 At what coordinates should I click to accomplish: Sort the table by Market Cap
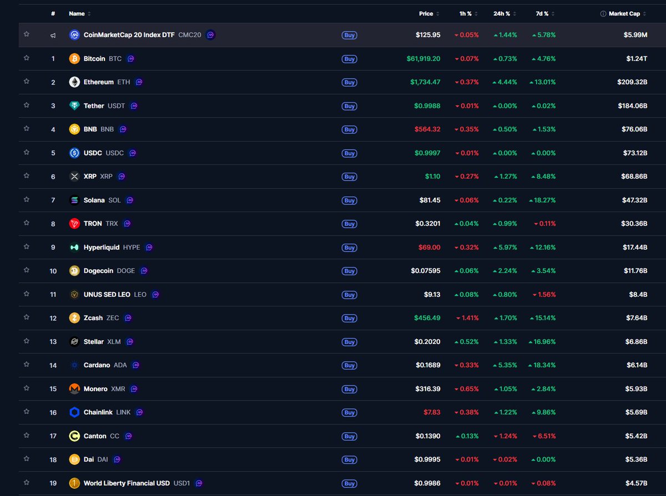pyautogui.click(x=628, y=13)
